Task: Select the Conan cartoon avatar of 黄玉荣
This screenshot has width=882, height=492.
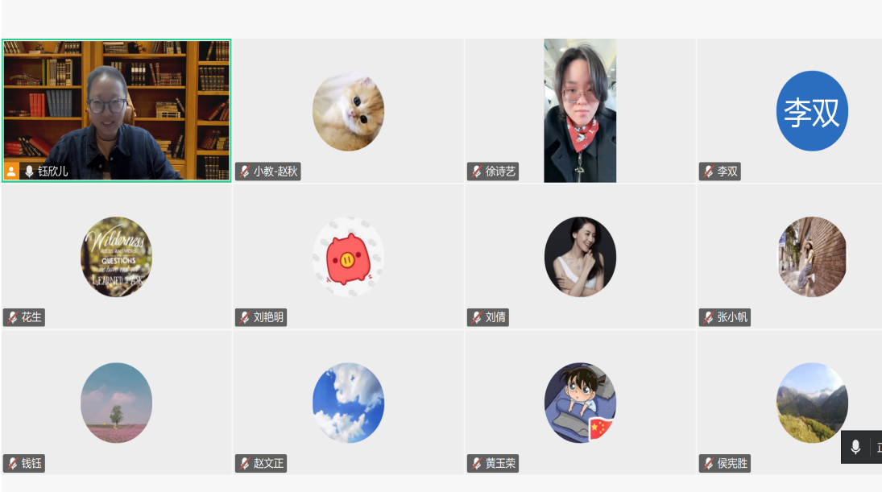Action: (580, 403)
